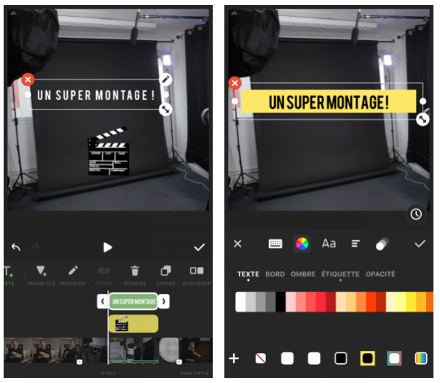Pick the black color swatch
Screen dimensions: 440x383
tap(280, 302)
